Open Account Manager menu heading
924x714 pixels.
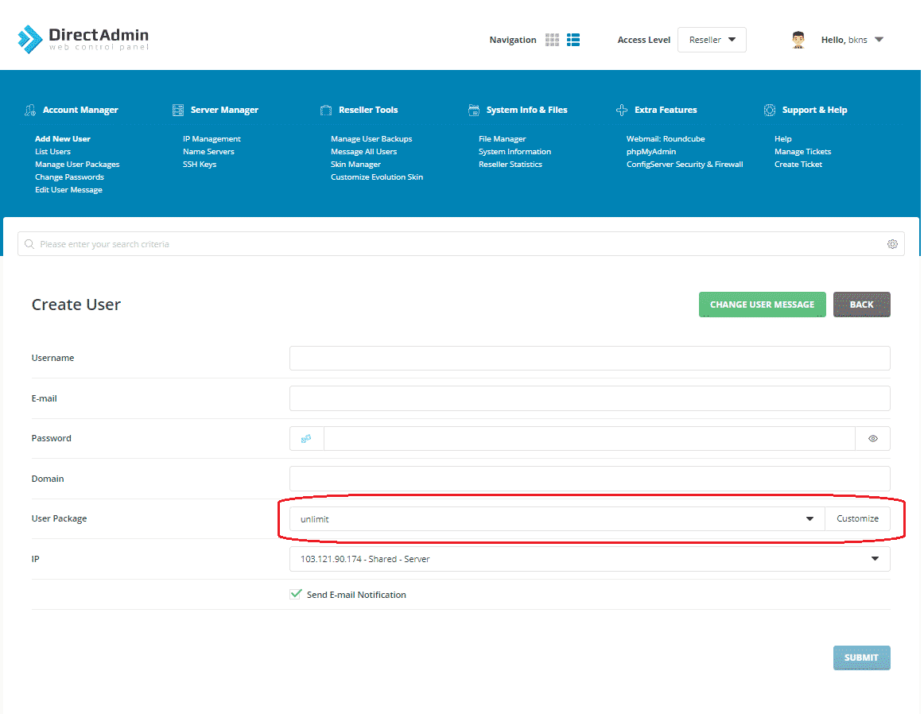(x=80, y=111)
